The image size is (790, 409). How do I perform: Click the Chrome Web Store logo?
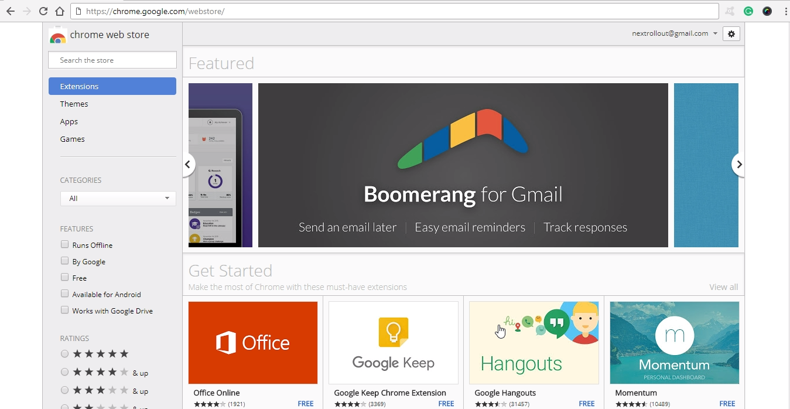[x=57, y=36]
